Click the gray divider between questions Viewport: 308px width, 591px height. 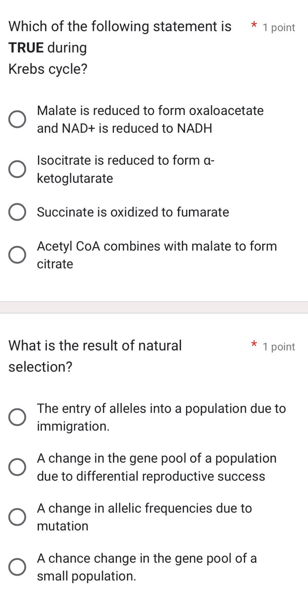[x=154, y=307]
